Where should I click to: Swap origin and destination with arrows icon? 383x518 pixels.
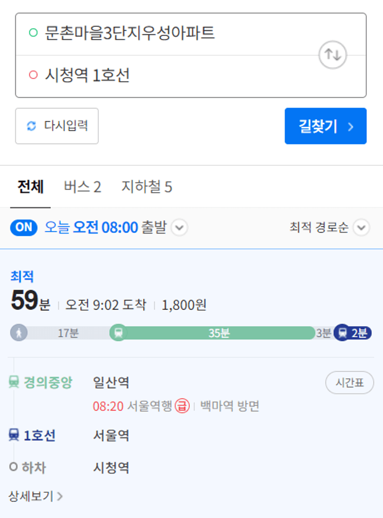click(x=333, y=55)
